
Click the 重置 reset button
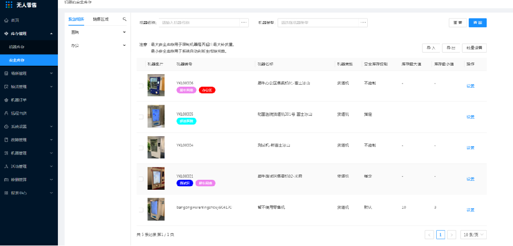[x=458, y=23]
